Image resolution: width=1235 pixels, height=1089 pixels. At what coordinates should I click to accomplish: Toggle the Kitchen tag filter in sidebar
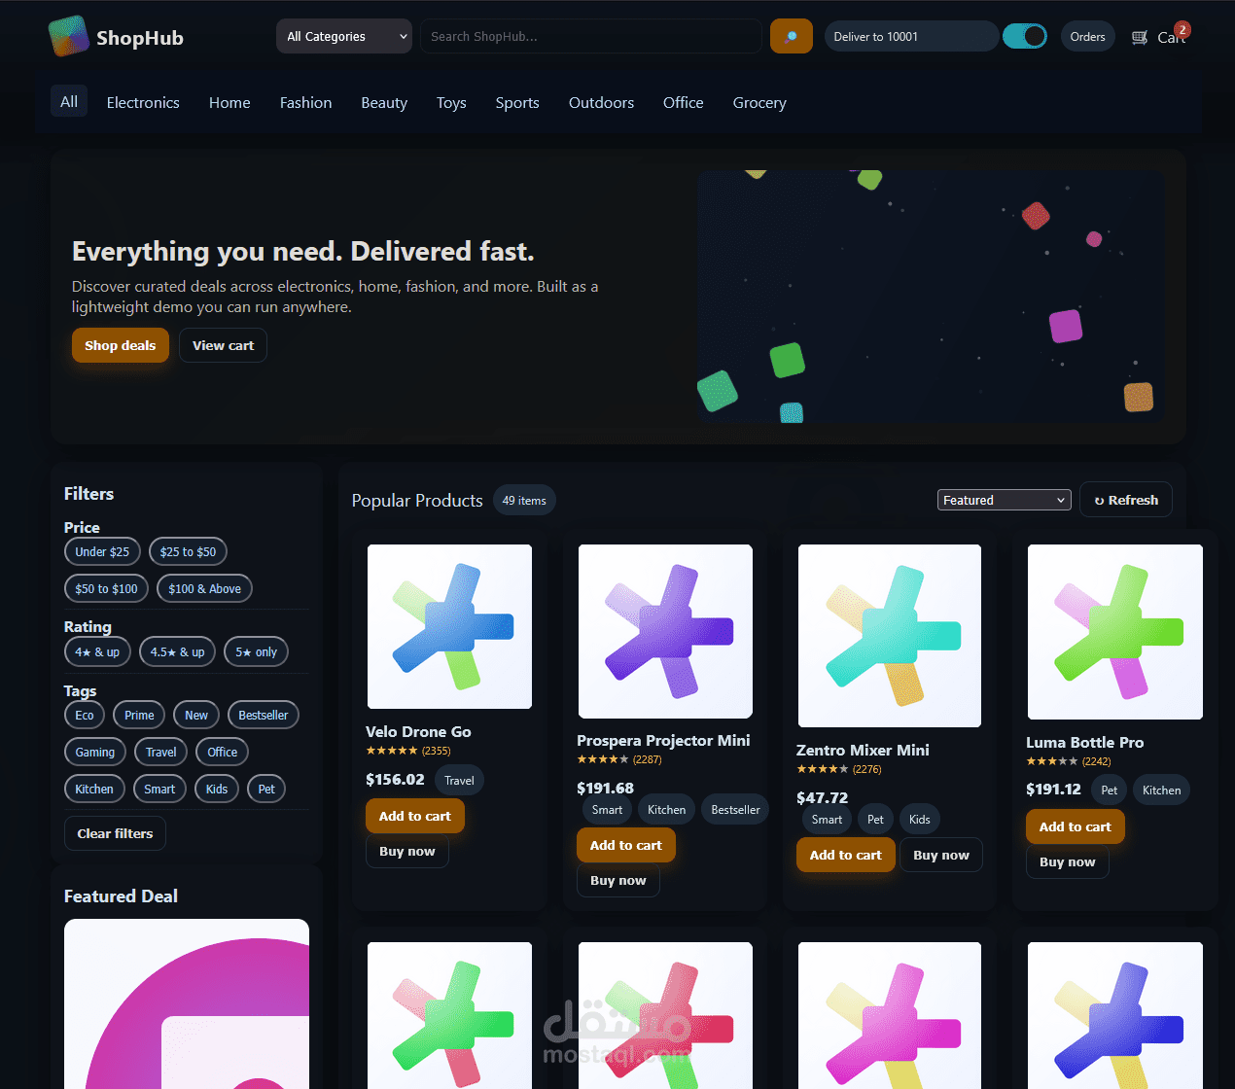pos(94,789)
